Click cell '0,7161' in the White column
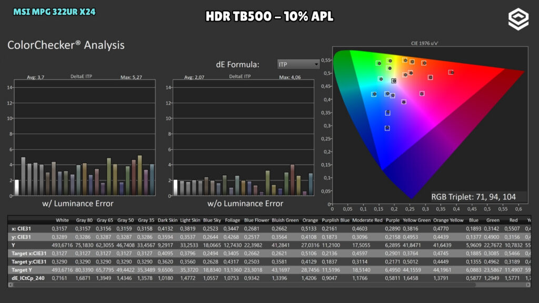The image size is (539, 303). click(x=59, y=278)
